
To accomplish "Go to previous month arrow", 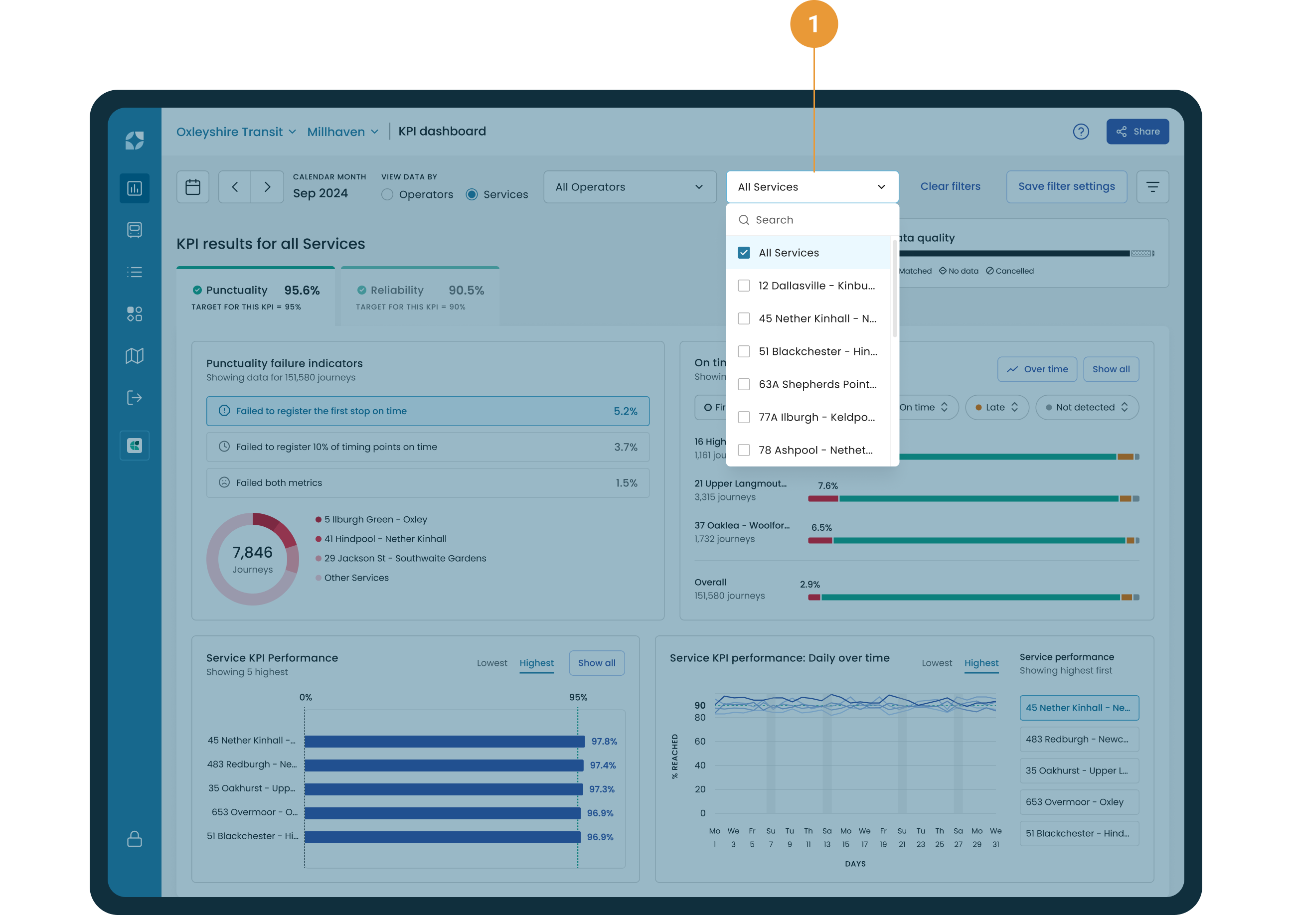I will pyautogui.click(x=235, y=187).
